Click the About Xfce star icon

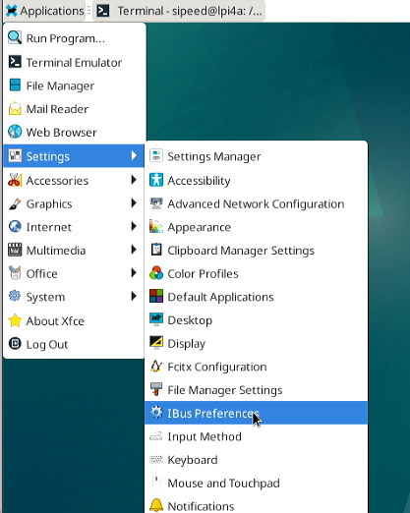15,320
